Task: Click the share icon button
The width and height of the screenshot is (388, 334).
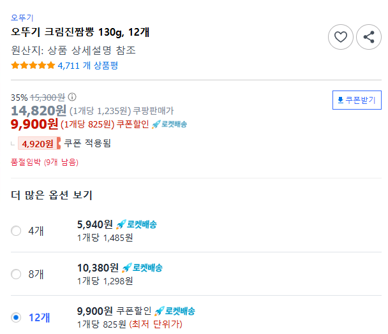Action: click(x=368, y=37)
